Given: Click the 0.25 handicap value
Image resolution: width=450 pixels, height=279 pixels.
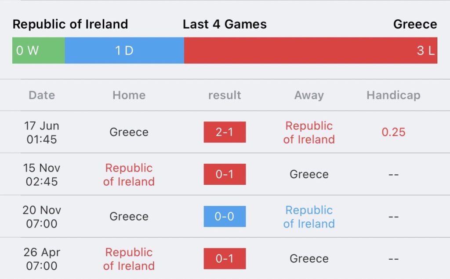Looking at the screenshot, I should [x=393, y=132].
